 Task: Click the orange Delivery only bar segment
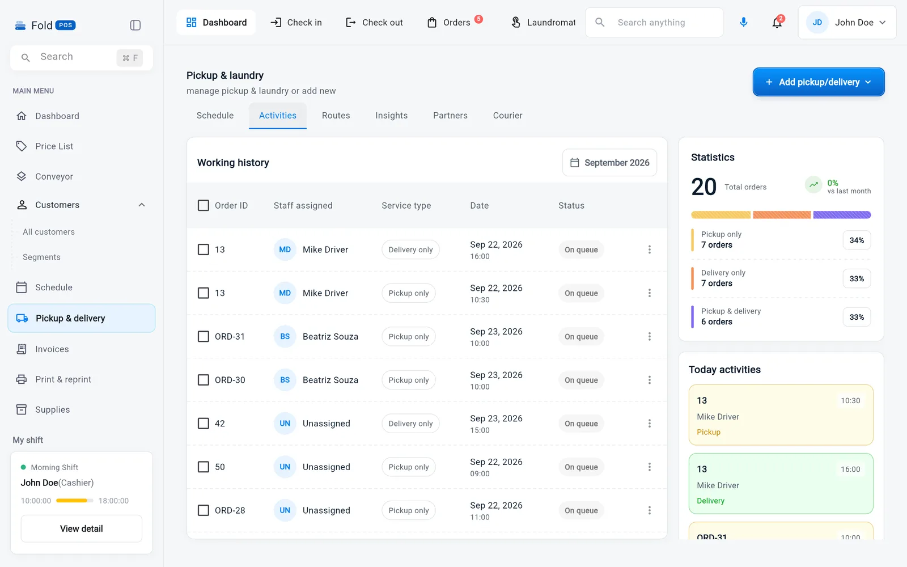tap(782, 215)
